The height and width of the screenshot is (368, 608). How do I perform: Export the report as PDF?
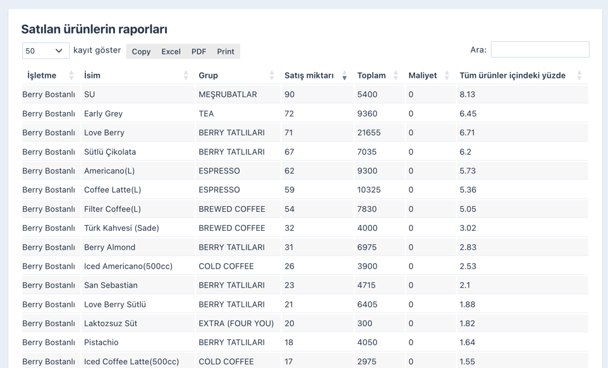(x=198, y=51)
